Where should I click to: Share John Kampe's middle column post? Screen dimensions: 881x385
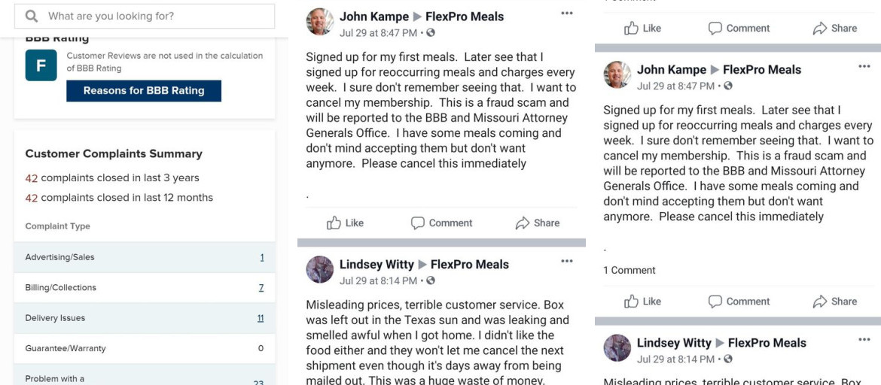(537, 223)
